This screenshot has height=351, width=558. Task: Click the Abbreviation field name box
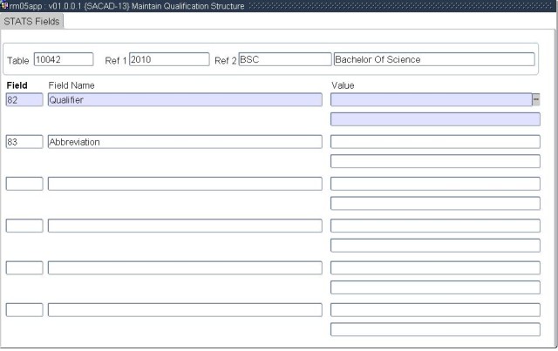point(185,141)
